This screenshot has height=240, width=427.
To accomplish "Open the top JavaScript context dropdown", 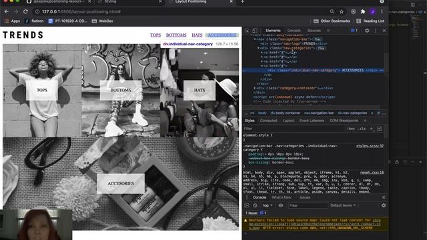I will click(268, 205).
